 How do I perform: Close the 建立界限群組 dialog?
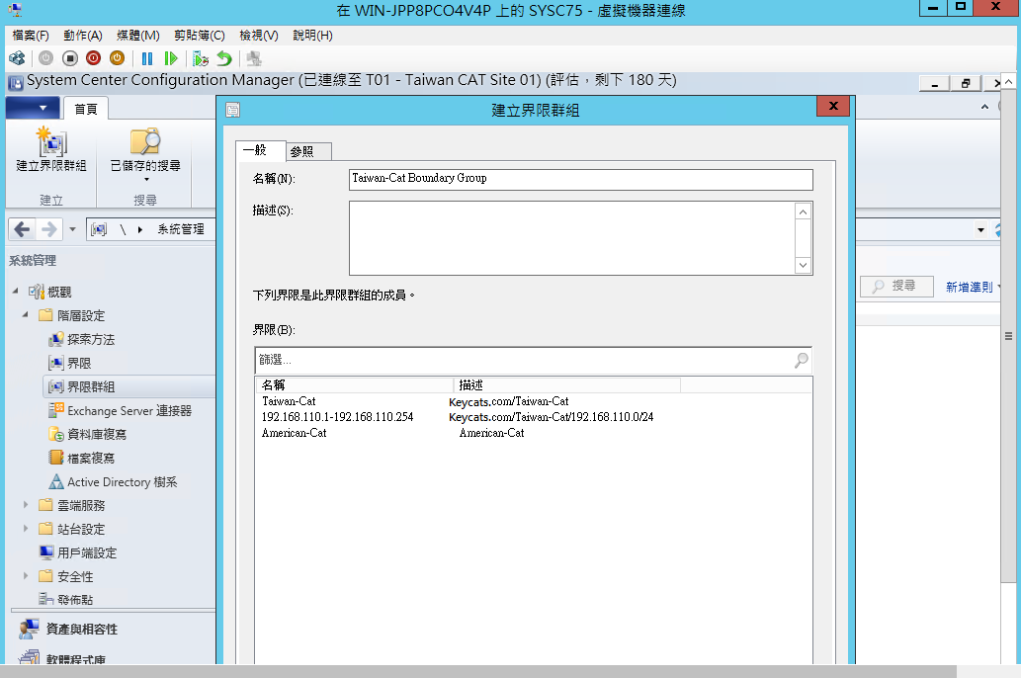click(833, 106)
